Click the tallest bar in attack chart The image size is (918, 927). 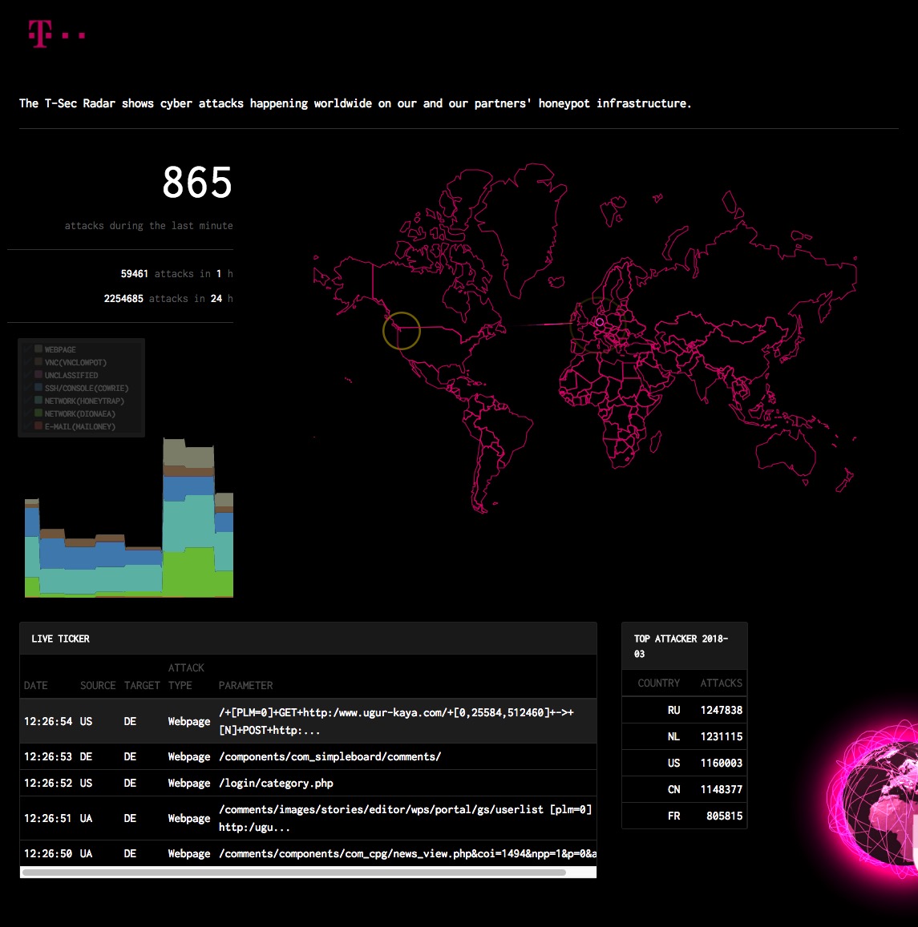pos(188,521)
